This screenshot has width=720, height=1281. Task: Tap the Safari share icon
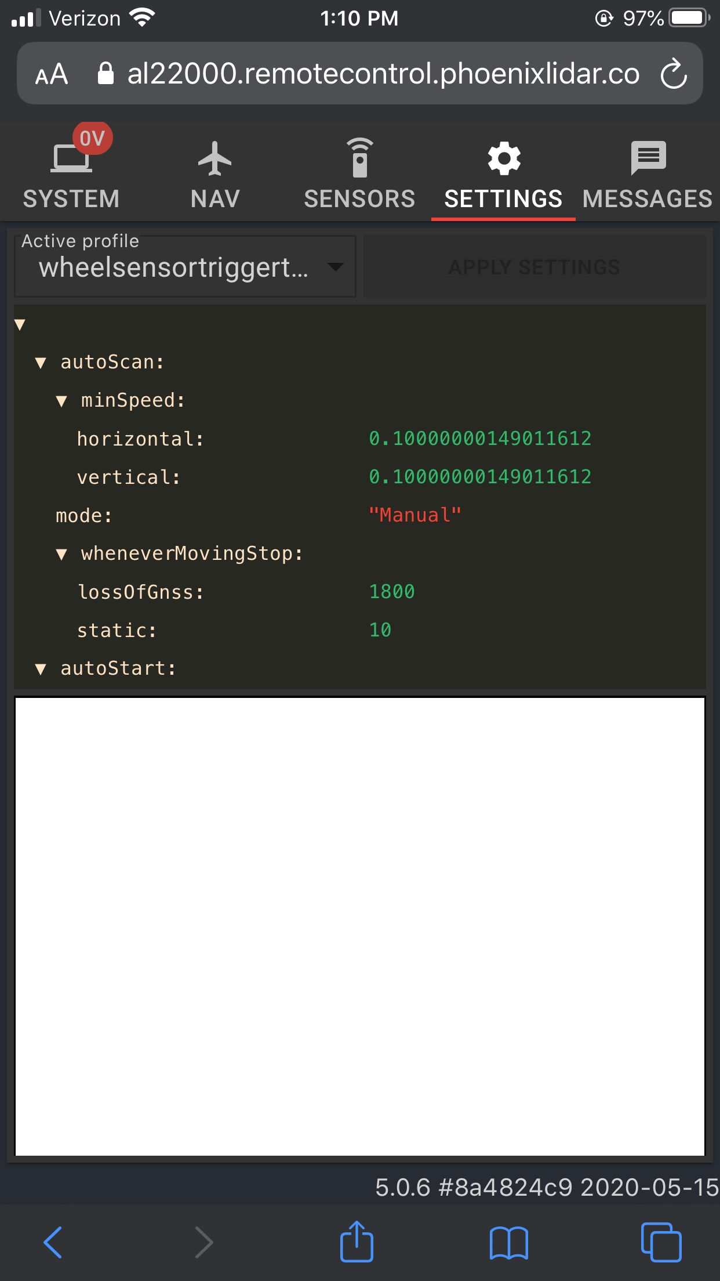[357, 1242]
